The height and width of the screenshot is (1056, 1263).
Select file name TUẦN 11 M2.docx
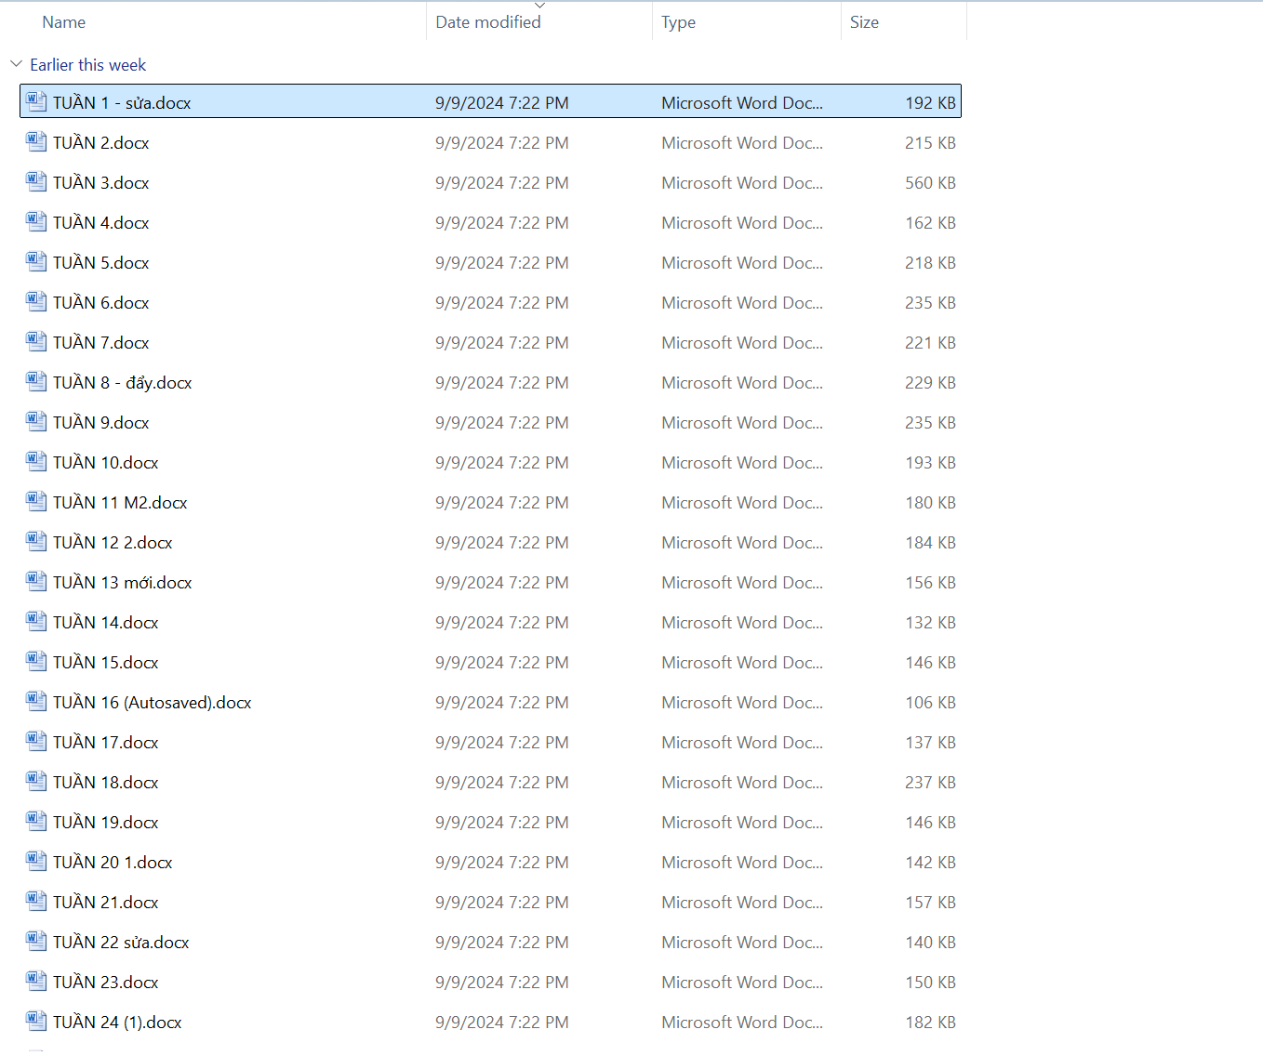(121, 503)
